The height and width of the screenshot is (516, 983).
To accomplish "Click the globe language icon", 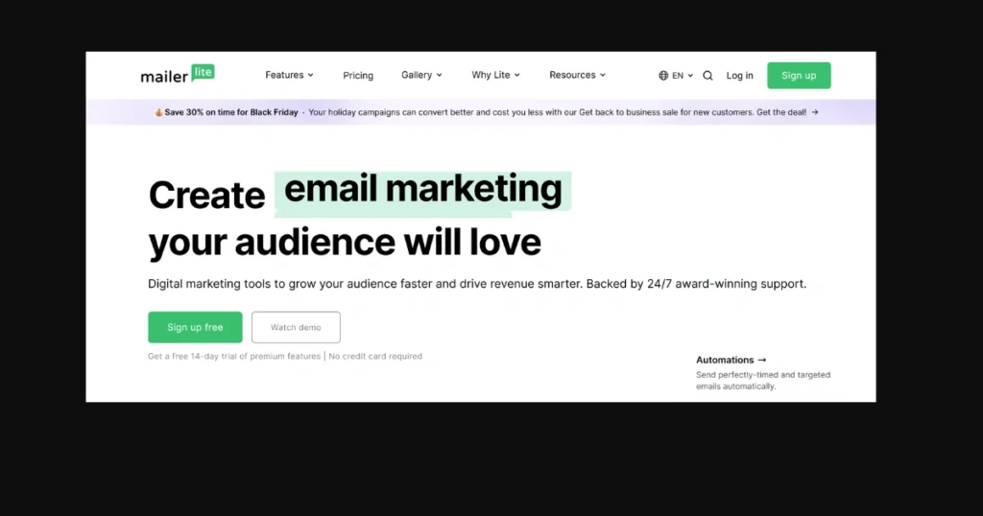I will click(663, 76).
